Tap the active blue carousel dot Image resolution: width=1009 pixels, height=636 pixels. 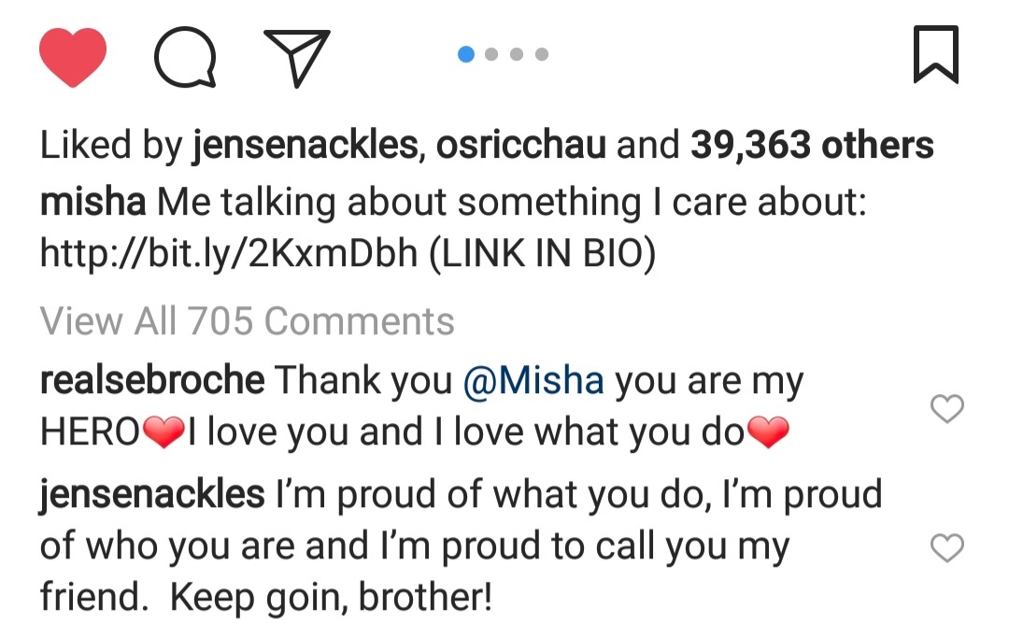click(466, 54)
